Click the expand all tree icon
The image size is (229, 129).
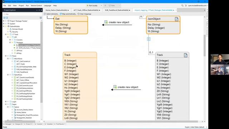click(x=4, y=18)
